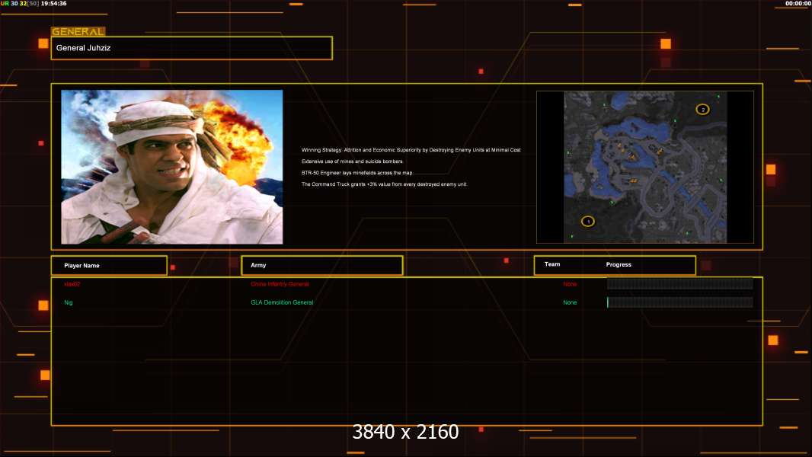The image size is (812, 457).
Task: Click the Team column header
Action: coord(552,264)
